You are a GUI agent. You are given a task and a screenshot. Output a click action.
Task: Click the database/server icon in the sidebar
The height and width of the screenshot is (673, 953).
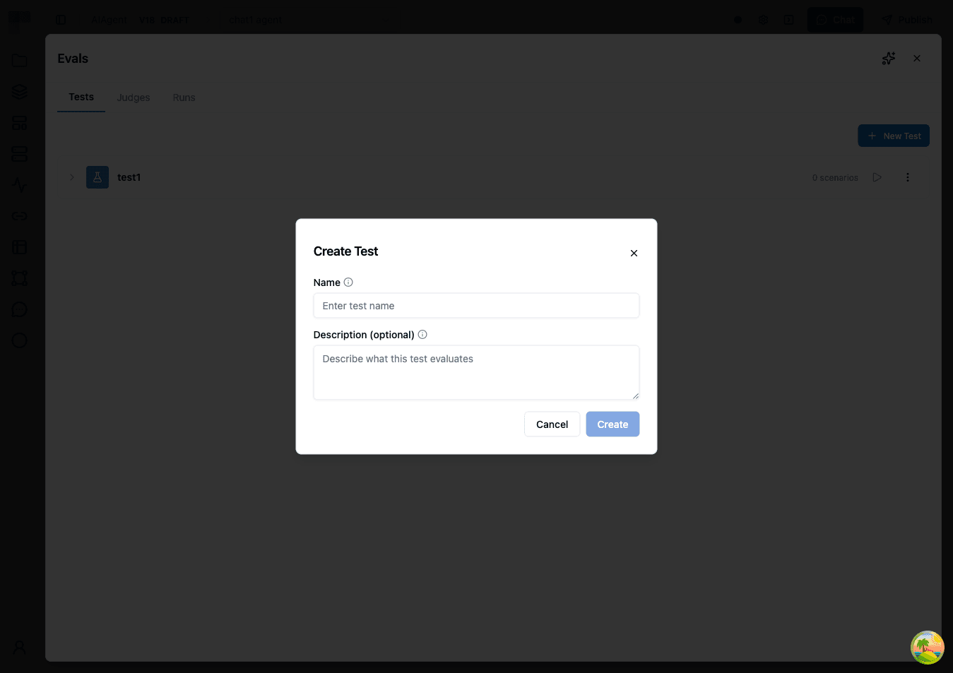(x=19, y=153)
